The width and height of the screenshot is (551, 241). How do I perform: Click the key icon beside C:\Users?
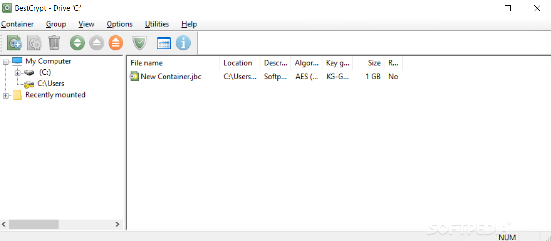(x=29, y=84)
